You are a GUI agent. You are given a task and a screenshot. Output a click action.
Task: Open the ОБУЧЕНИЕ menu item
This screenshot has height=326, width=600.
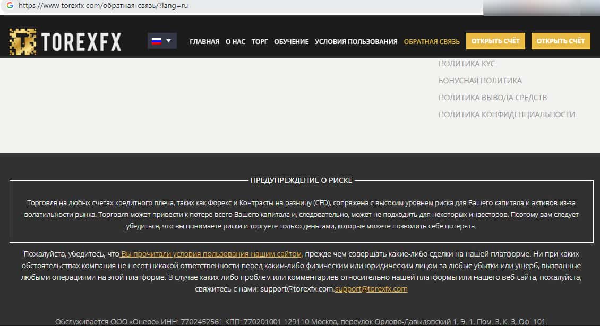(291, 42)
